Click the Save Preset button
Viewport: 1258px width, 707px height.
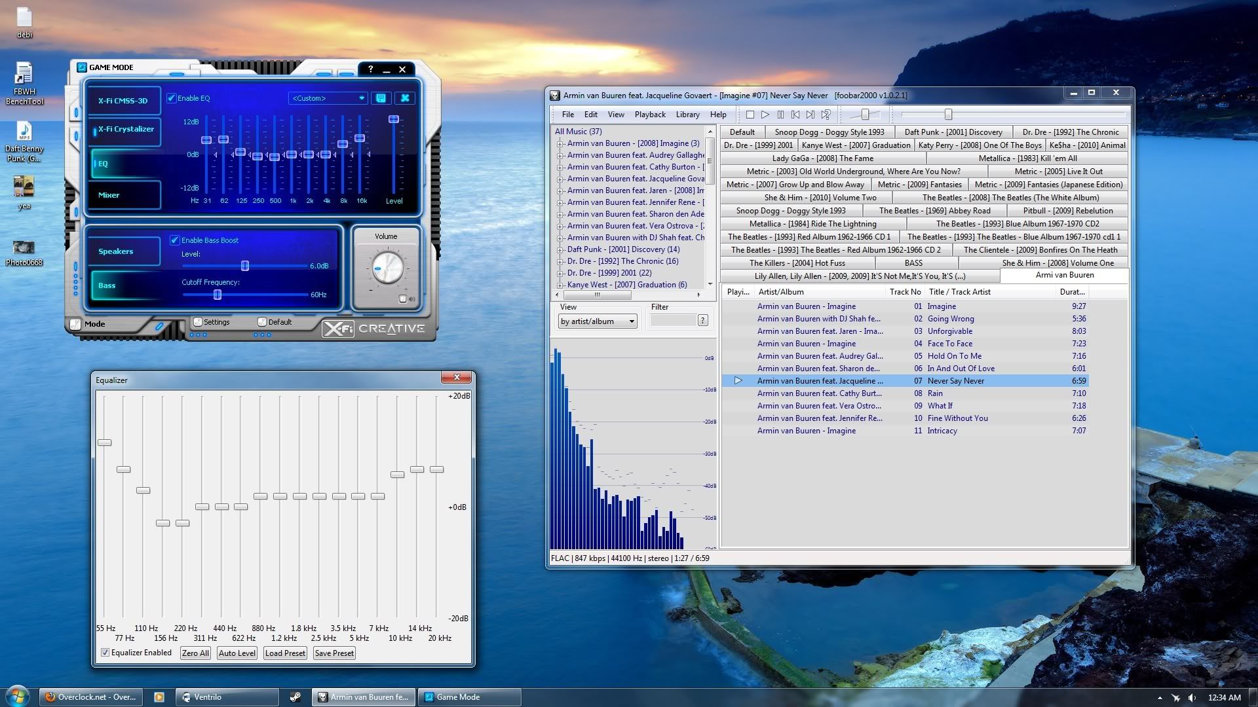tap(334, 653)
